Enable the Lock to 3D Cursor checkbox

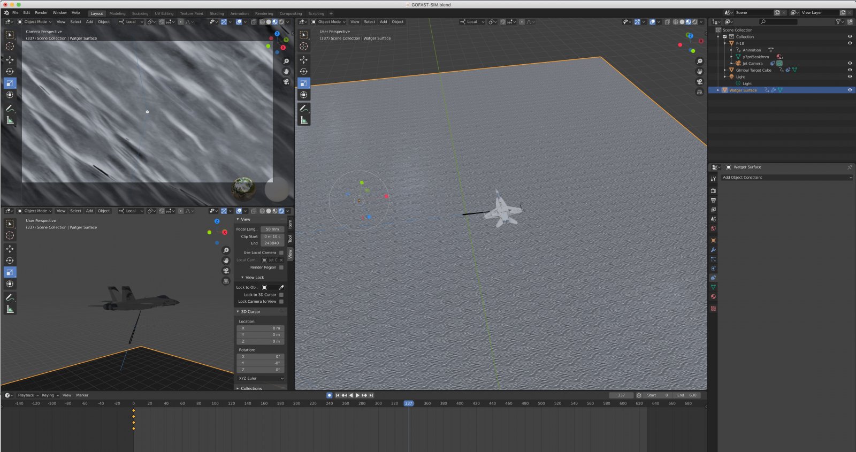(x=281, y=295)
